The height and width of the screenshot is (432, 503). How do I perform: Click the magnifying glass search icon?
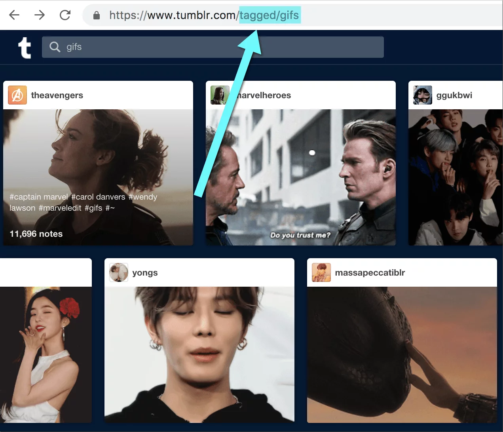click(55, 47)
